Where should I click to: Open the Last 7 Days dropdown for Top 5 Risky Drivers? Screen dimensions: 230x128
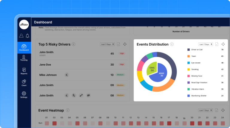pyautogui.click(x=107, y=44)
